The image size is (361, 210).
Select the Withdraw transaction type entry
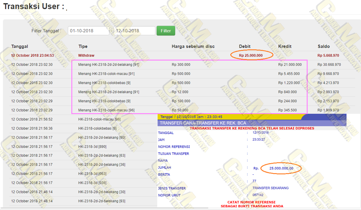(86, 56)
